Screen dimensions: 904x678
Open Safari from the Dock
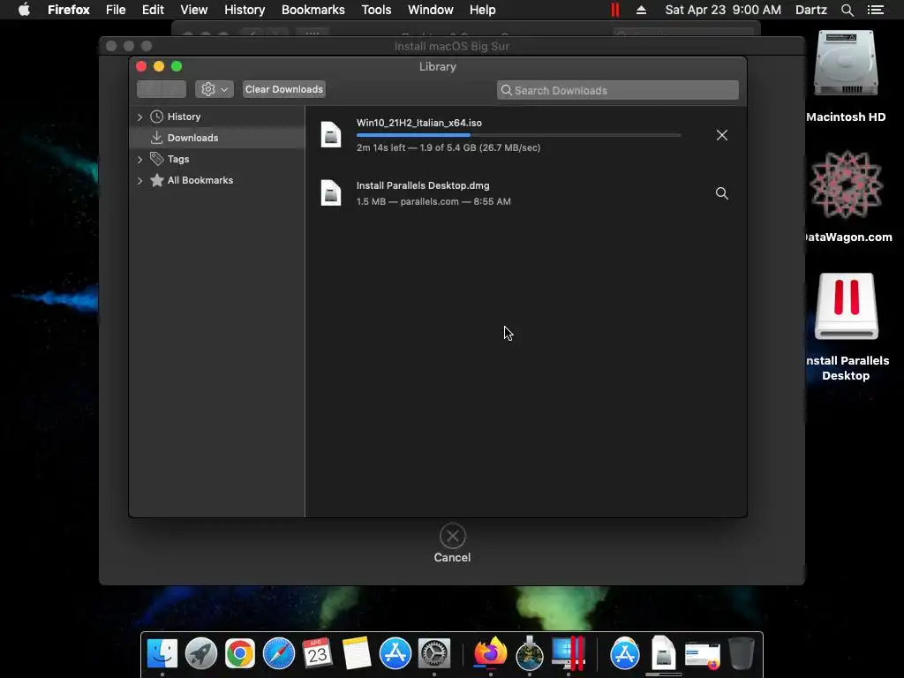click(278, 653)
